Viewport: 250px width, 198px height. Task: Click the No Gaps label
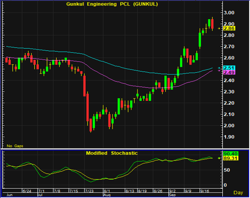tap(15, 146)
